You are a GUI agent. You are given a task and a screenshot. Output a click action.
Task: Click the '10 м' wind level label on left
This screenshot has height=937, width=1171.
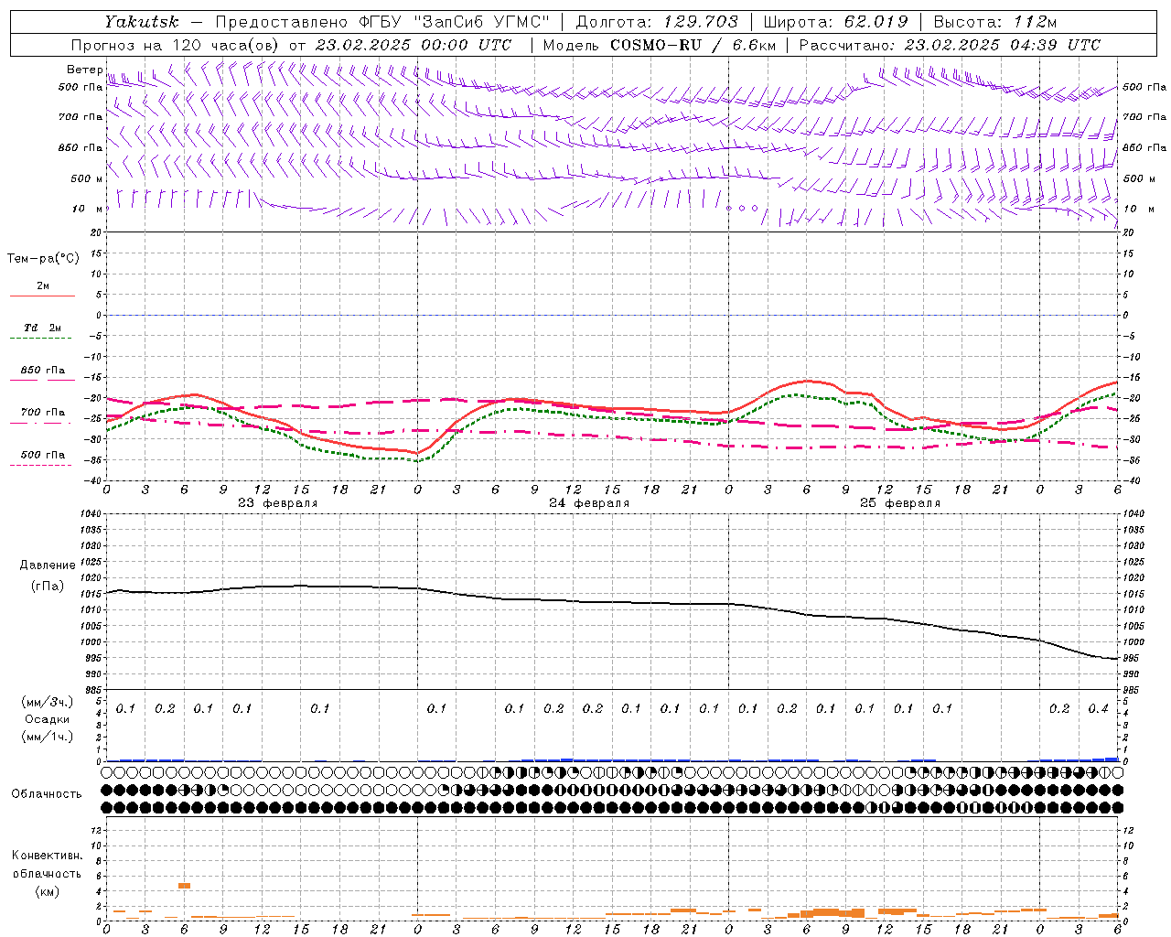(x=87, y=209)
